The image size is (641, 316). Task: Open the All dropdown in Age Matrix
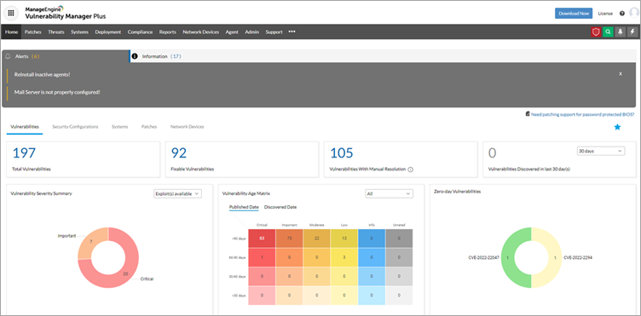tap(389, 193)
